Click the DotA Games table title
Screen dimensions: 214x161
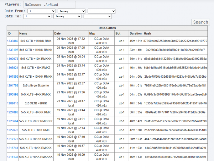pyautogui.click(x=107, y=28)
